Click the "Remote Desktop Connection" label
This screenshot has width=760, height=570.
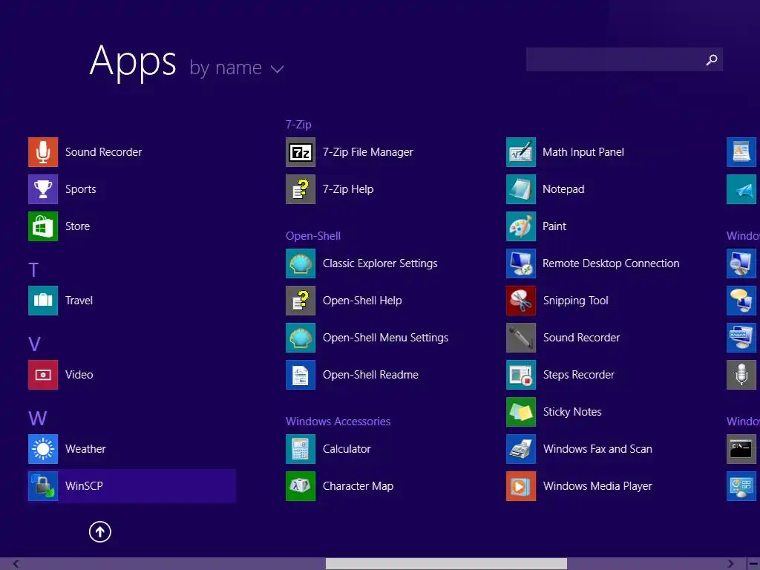(611, 263)
